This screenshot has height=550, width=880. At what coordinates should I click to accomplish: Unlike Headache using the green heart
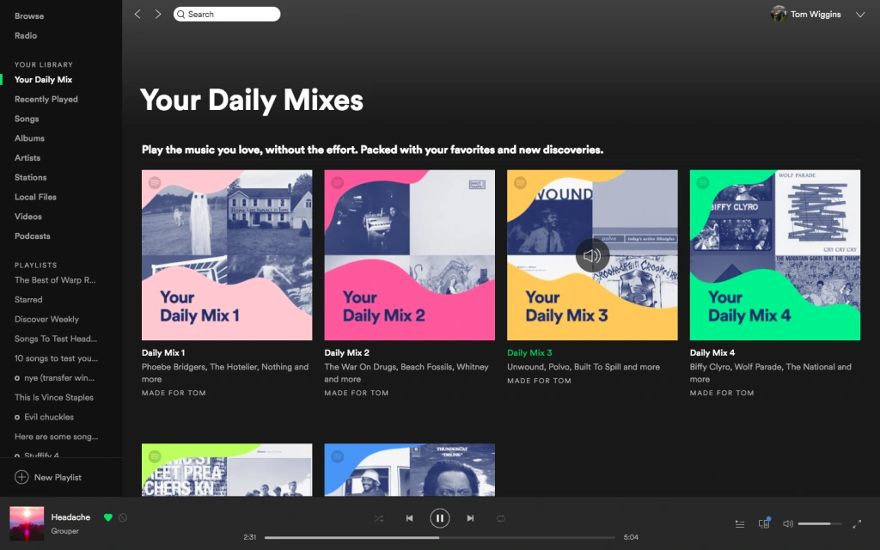(108, 517)
